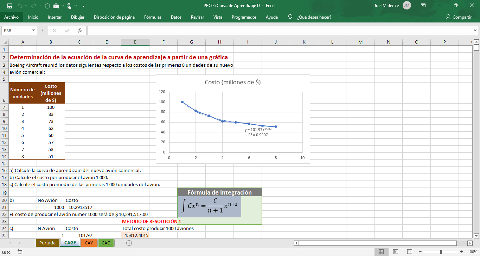Click the zoom slider handle
The width and height of the screenshot is (480, 256).
tap(441, 252)
